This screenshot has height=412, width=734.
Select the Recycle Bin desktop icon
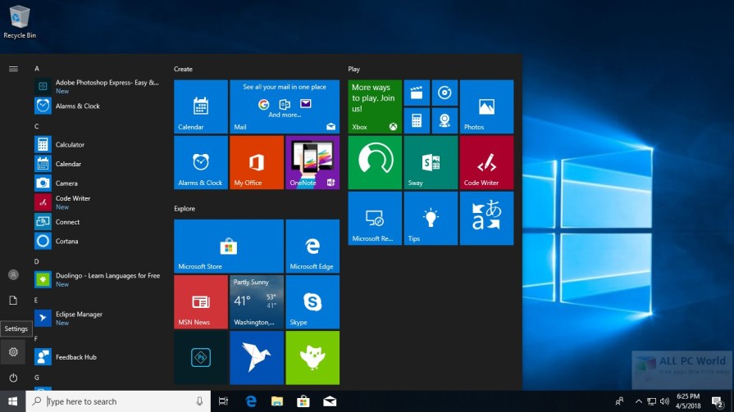click(20, 22)
